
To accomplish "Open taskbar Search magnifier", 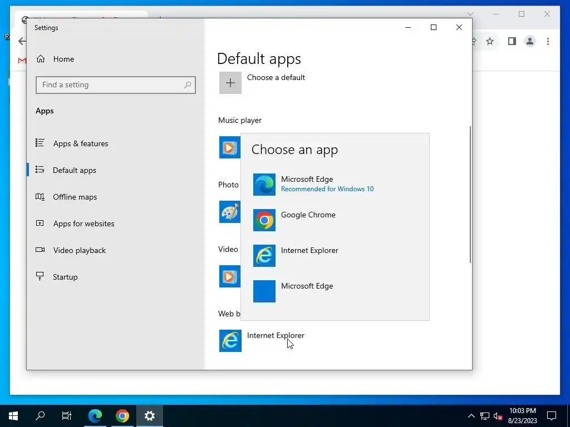I will point(40,416).
